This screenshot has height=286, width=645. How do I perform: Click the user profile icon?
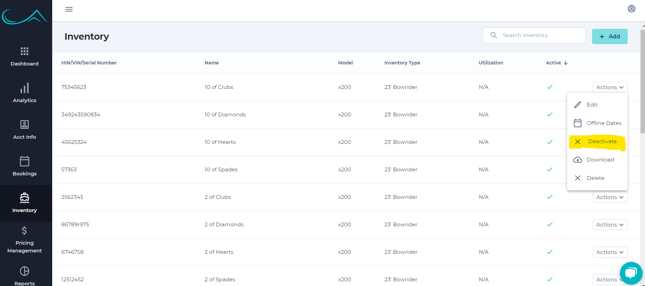[631, 9]
